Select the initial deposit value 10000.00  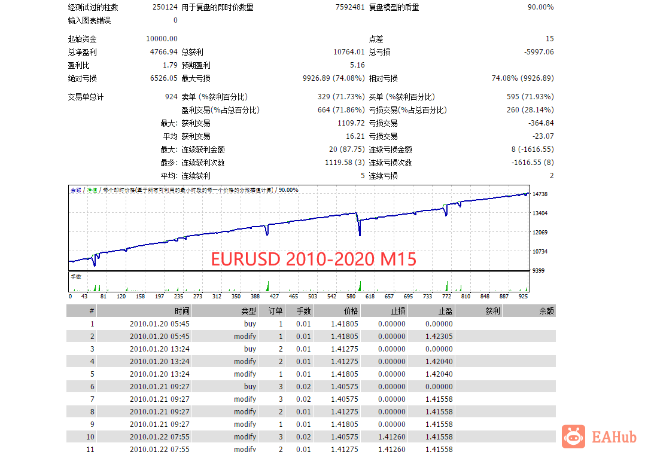pyautogui.click(x=162, y=39)
